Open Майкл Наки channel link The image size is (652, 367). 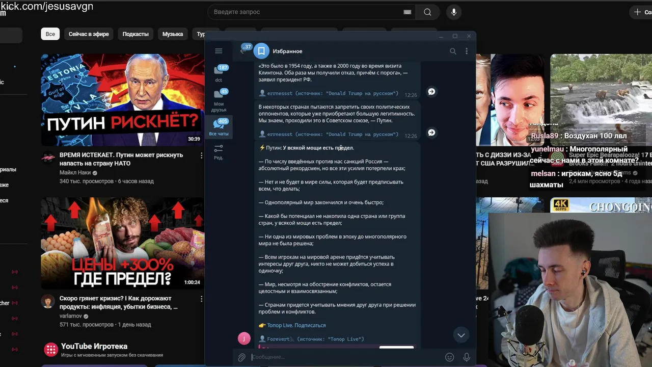pos(75,173)
